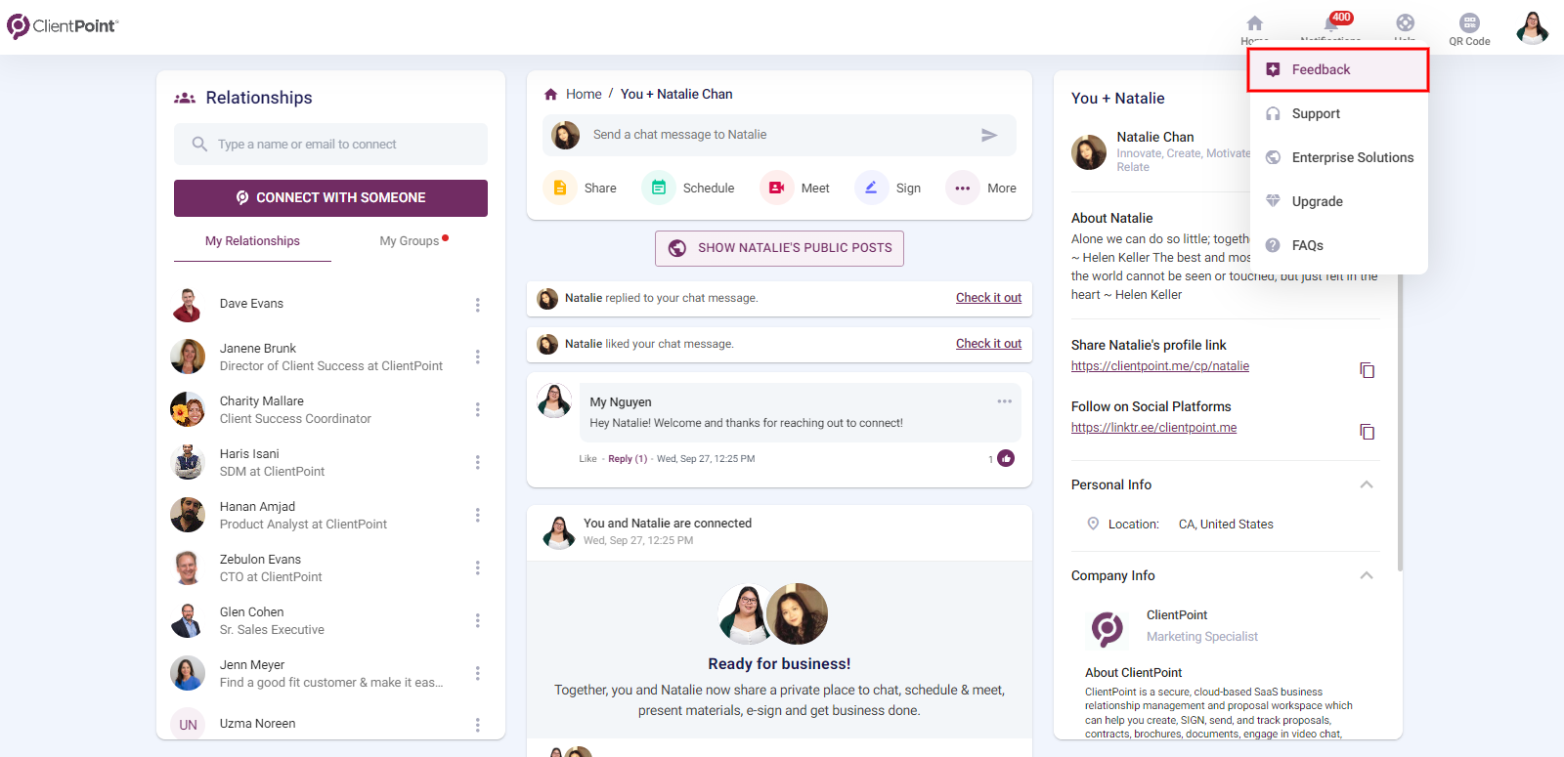Viewport: 1564px width, 757px height.
Task: Click Like under My Nguyen's message
Action: (x=587, y=459)
